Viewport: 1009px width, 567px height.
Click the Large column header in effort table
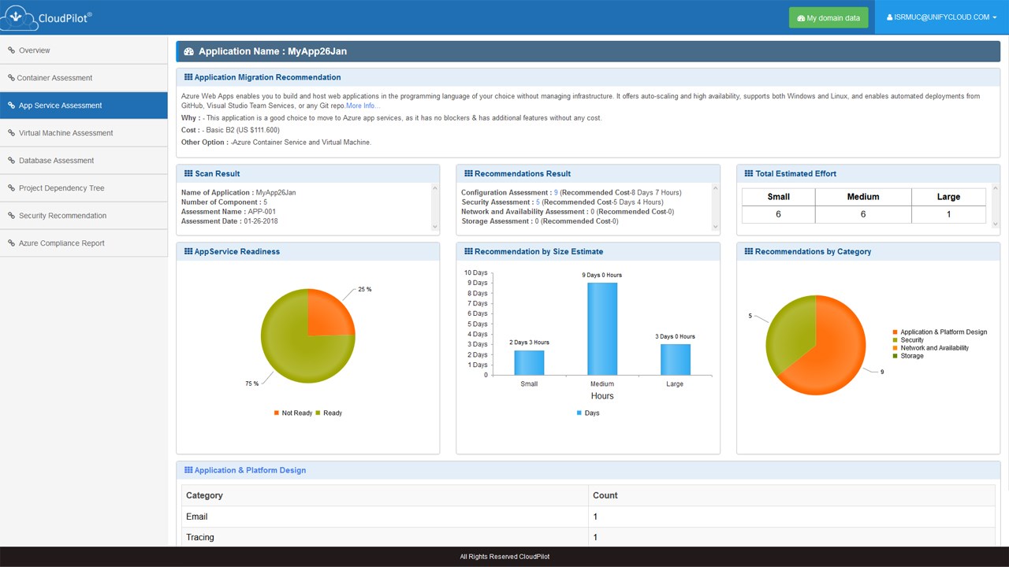(x=948, y=197)
